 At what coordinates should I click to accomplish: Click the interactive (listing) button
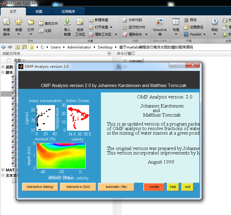point(40,187)
